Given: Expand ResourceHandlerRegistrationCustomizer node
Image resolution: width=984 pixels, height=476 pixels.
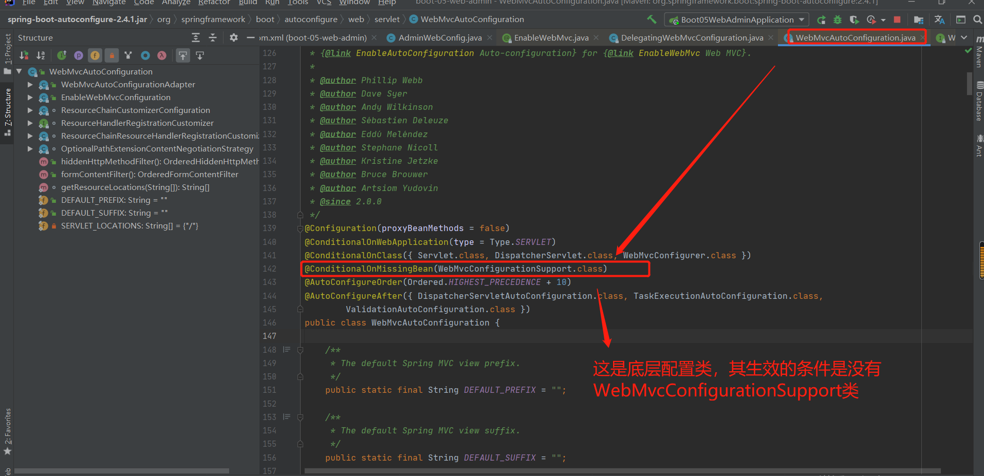Looking at the screenshot, I should click(x=30, y=123).
